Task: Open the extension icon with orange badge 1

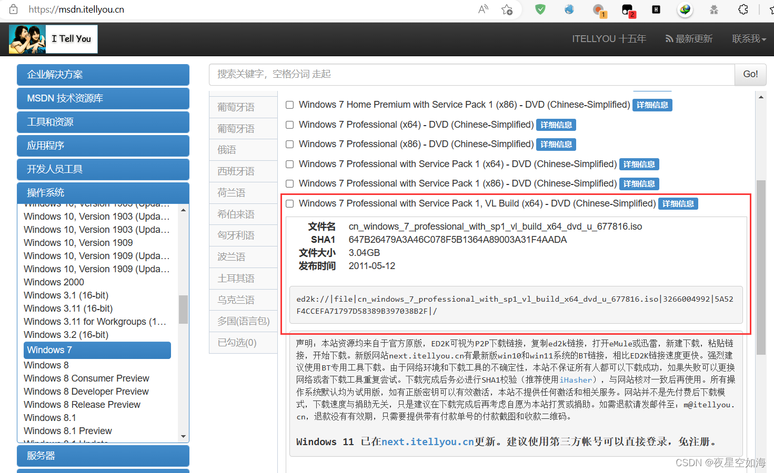Action: (x=599, y=10)
